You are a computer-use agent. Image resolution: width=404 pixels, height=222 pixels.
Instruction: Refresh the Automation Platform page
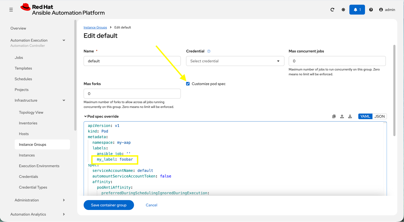click(x=332, y=9)
